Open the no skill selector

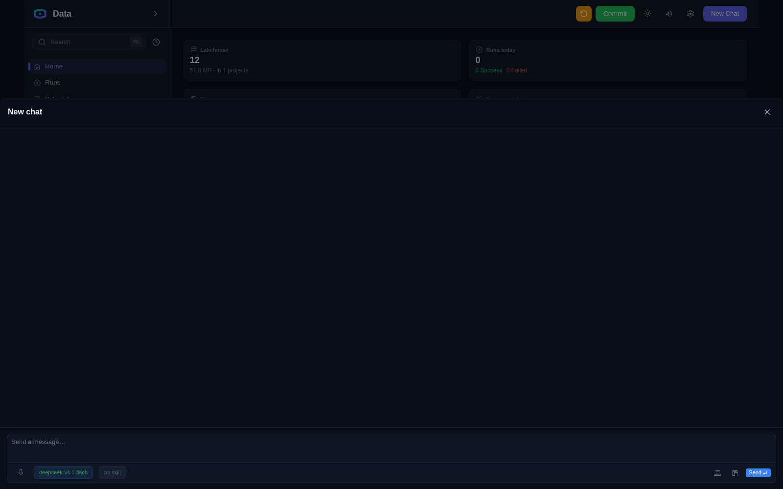(x=112, y=472)
